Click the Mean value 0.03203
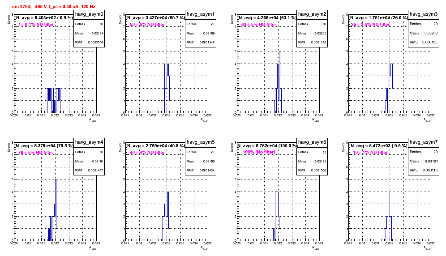The image size is (446, 256). click(x=431, y=33)
